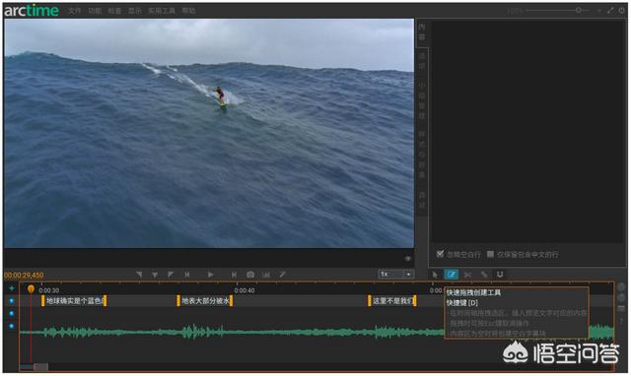Play the video
Image resolution: width=631 pixels, height=376 pixels.
point(210,275)
